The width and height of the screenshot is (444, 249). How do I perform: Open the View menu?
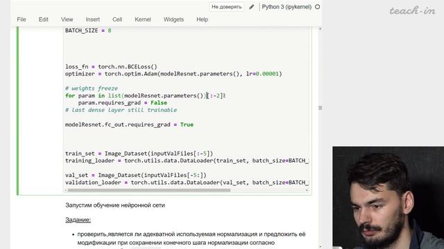pyautogui.click(x=67, y=19)
